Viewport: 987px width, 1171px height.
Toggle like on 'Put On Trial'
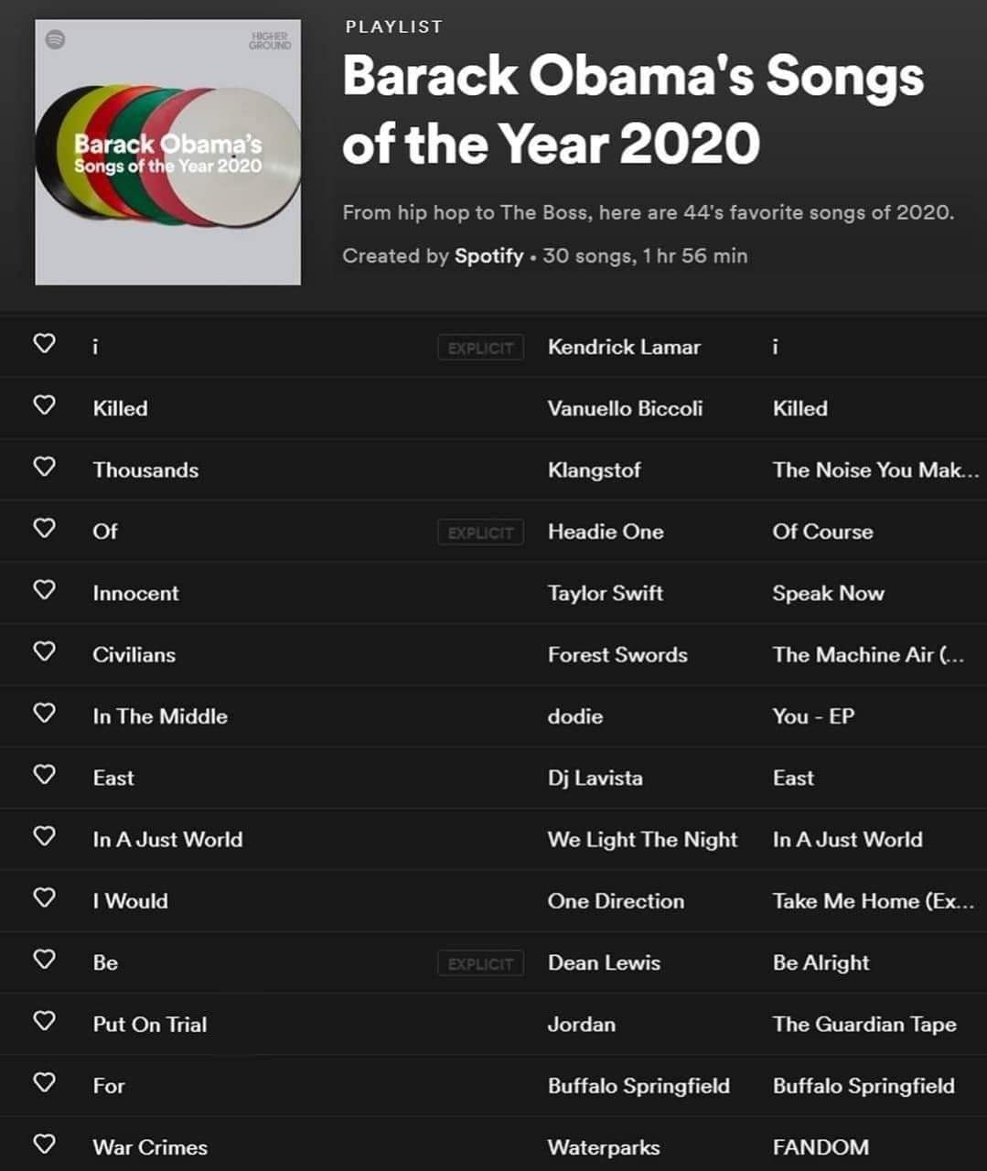[x=44, y=1020]
